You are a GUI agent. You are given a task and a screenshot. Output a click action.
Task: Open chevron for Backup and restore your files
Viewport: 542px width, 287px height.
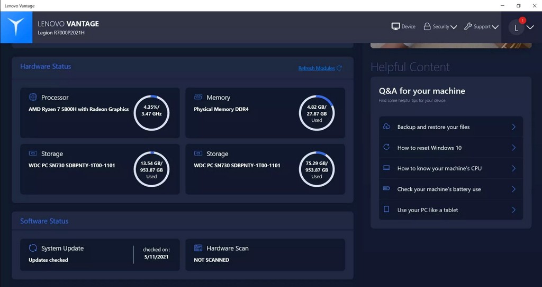513,127
